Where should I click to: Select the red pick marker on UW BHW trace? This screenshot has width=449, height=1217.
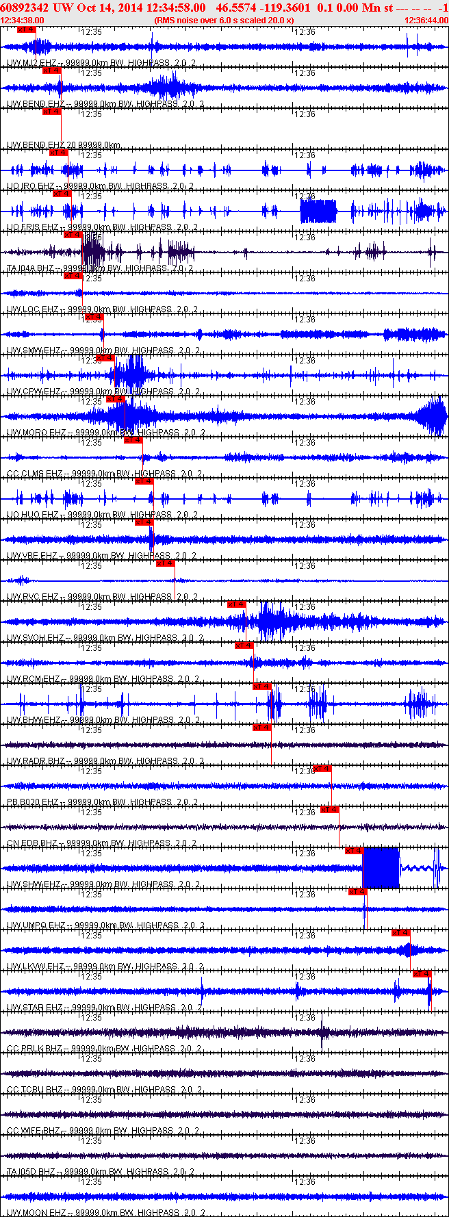point(261,687)
